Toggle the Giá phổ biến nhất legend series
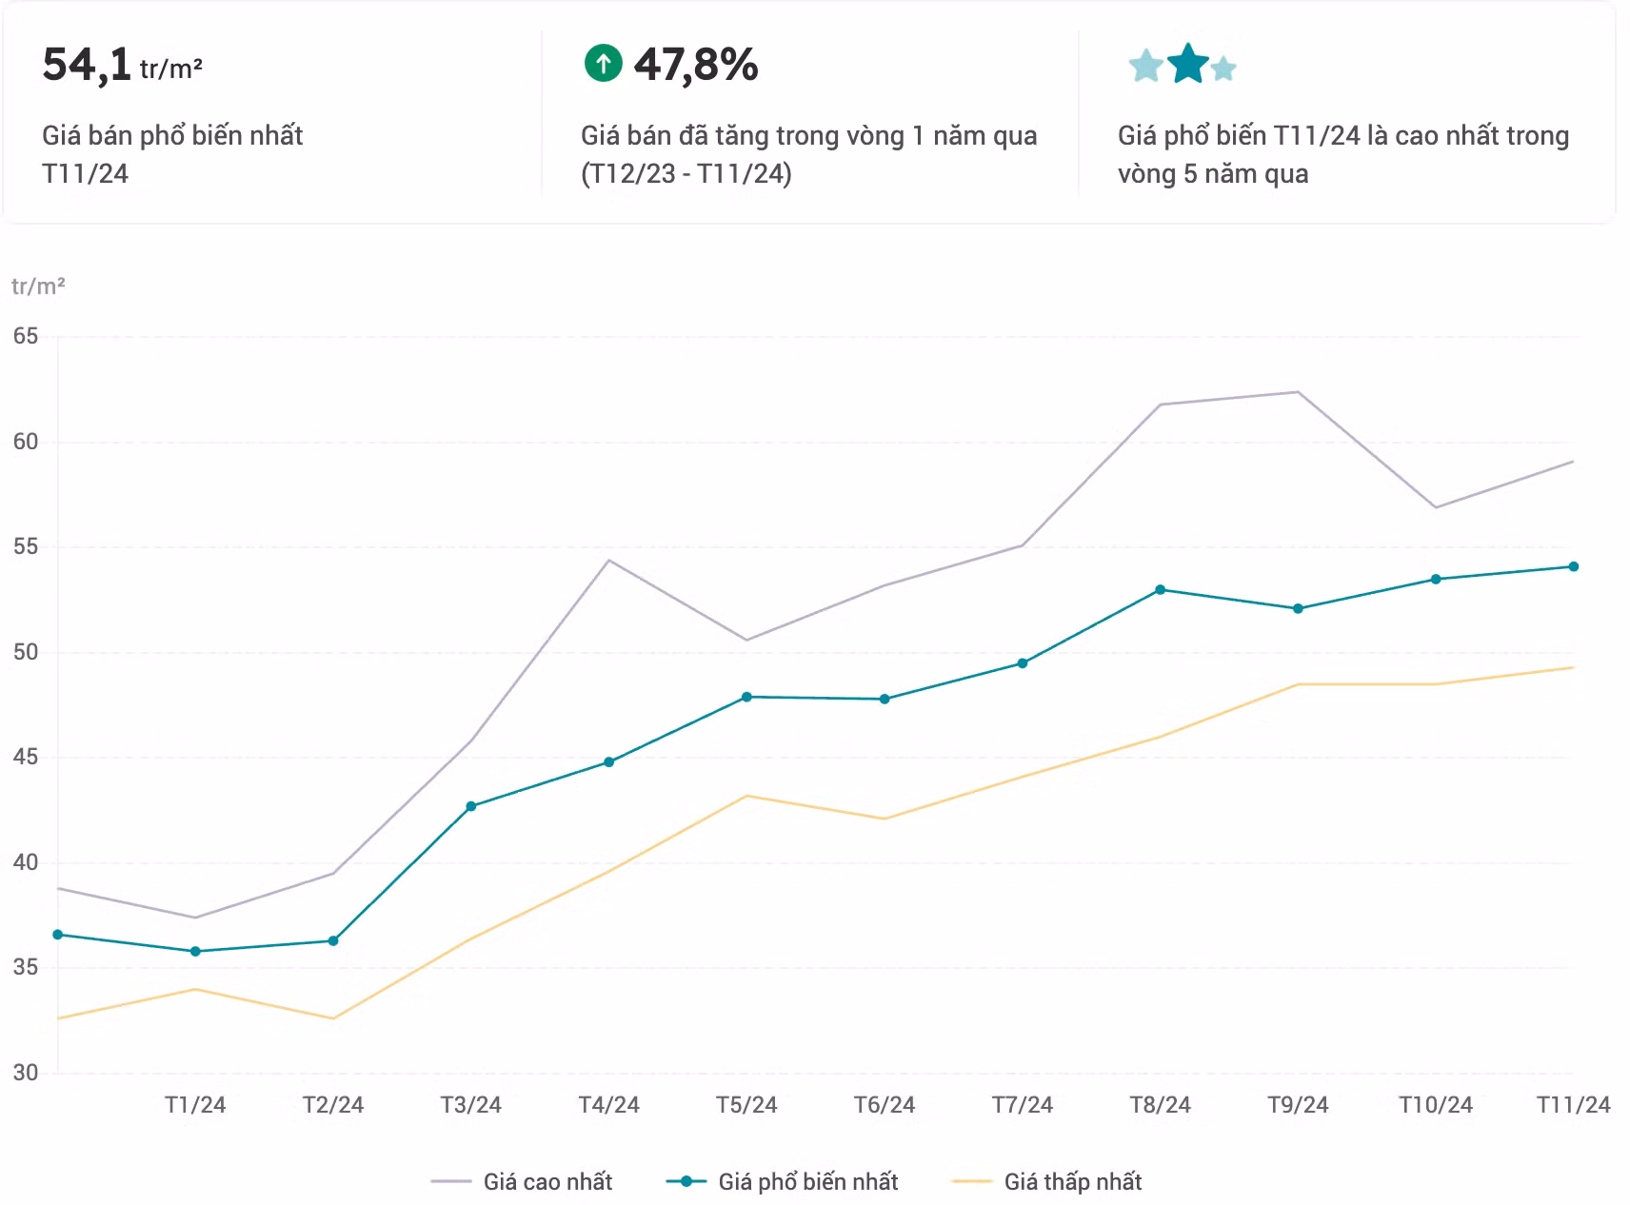This screenshot has height=1205, width=1630. click(783, 1181)
